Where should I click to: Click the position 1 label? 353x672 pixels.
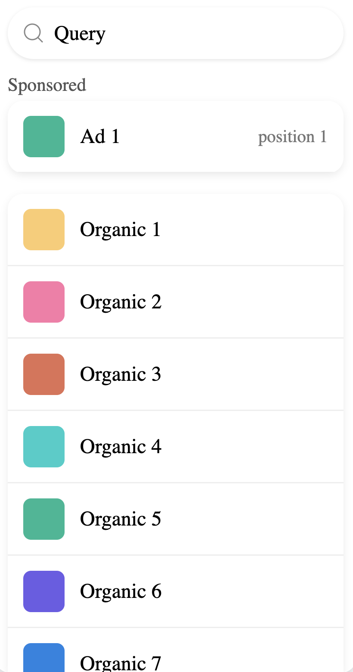click(292, 137)
